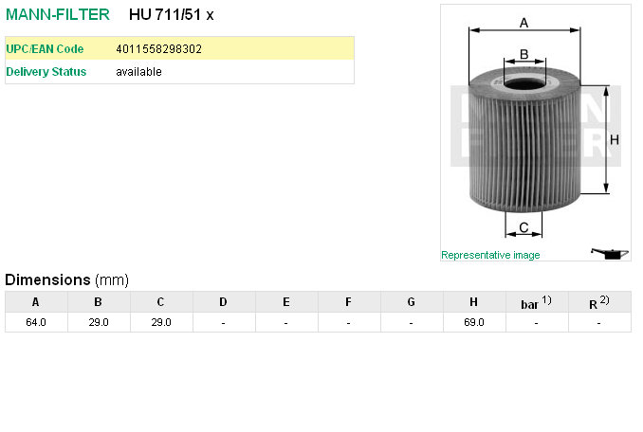Click the 'available' delivery status value
This screenshot has height=432, width=643.
coord(138,72)
